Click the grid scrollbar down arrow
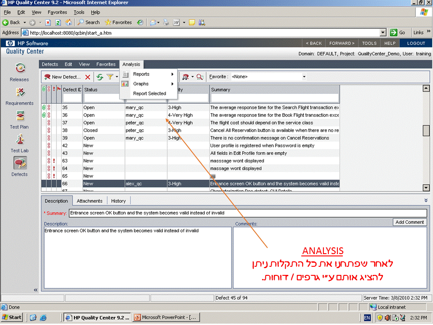433x325 pixels. point(426,188)
